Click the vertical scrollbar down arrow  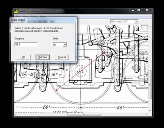[x=150, y=111]
